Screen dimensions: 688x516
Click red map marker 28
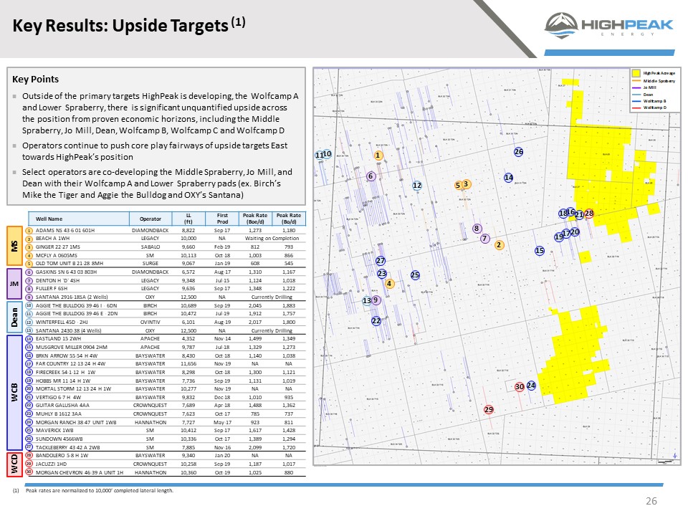(x=589, y=214)
